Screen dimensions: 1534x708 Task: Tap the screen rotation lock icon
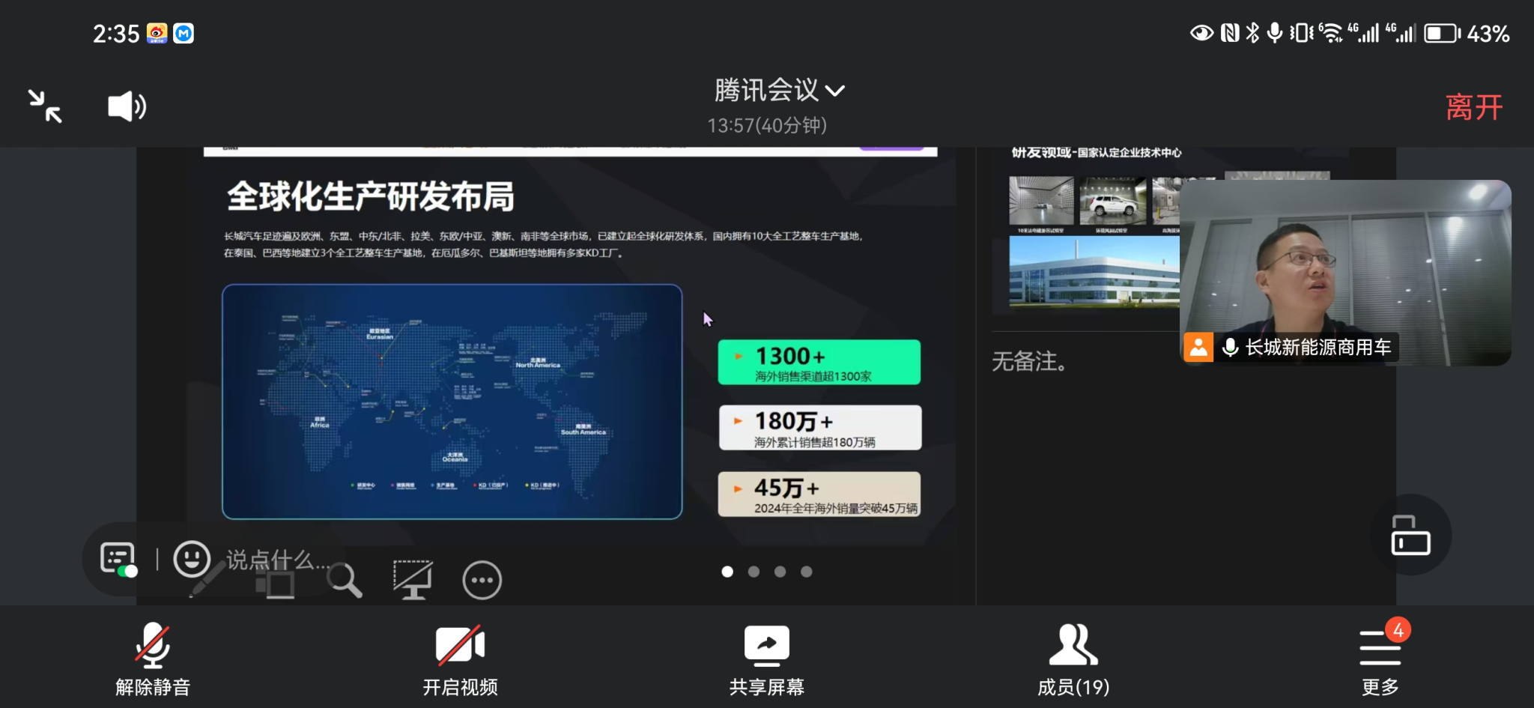pyautogui.click(x=1410, y=535)
